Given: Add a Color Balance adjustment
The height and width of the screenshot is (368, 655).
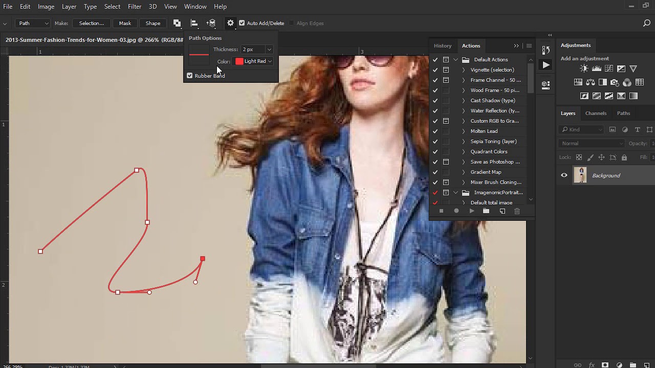Looking at the screenshot, I should point(590,82).
